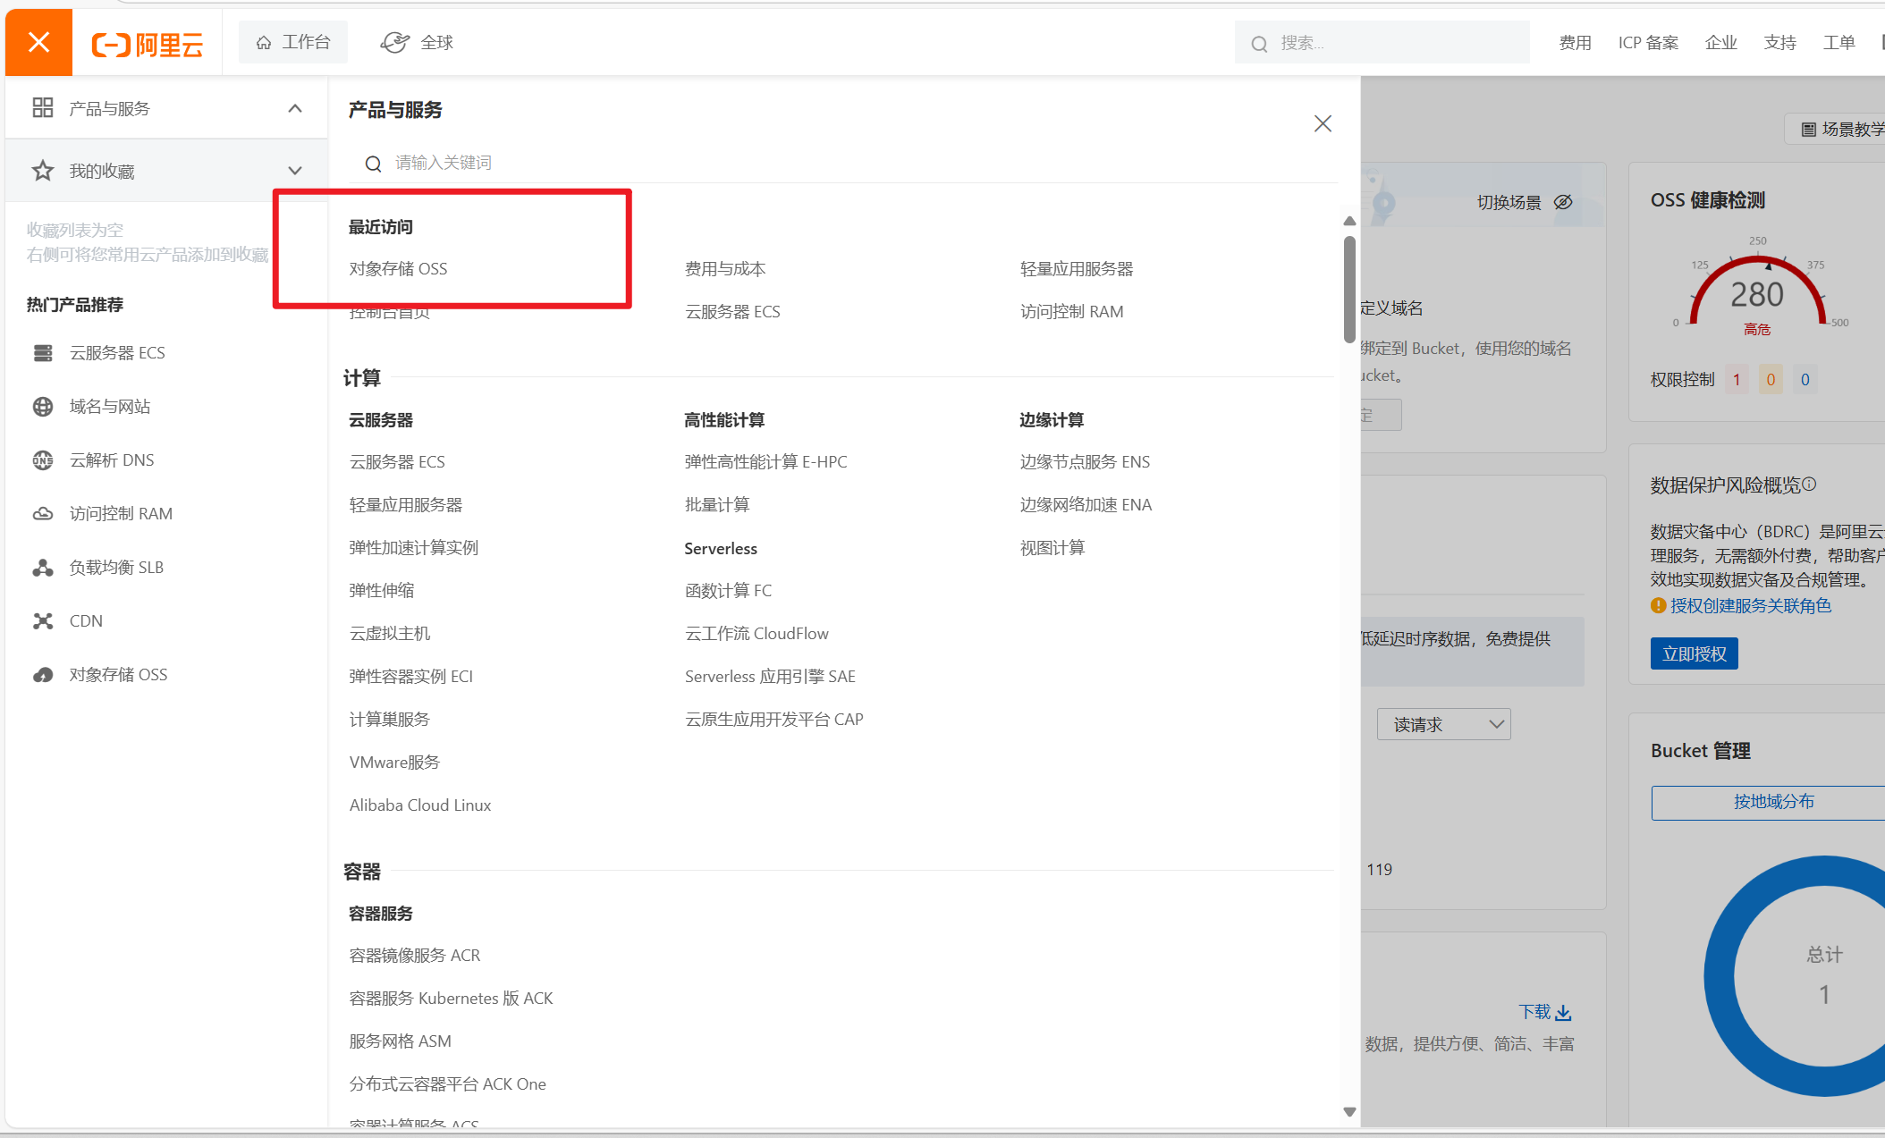
Task: Open 对象存储 OSS cloud icon in sidebar
Action: (43, 675)
